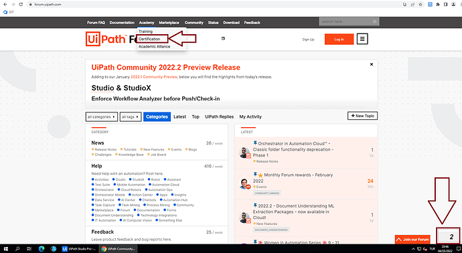Open the hamburger menu beside Log In
The width and height of the screenshot is (462, 253).
coord(362,39)
